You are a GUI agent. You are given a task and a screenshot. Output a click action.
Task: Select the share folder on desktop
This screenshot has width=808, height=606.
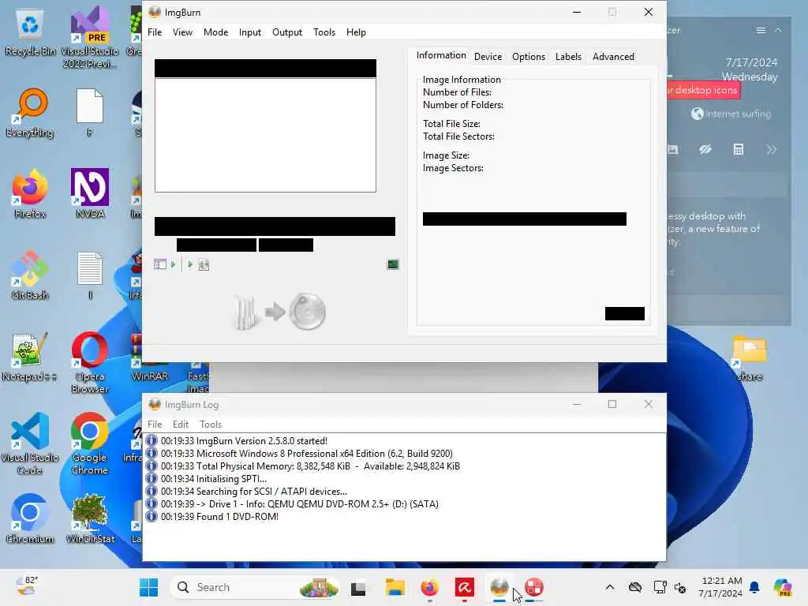[x=750, y=357]
